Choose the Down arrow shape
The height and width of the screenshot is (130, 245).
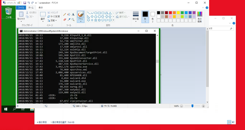coord(89,20)
